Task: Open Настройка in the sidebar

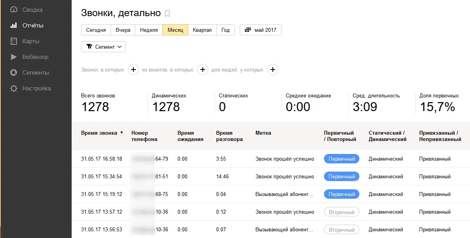Action: (x=37, y=88)
